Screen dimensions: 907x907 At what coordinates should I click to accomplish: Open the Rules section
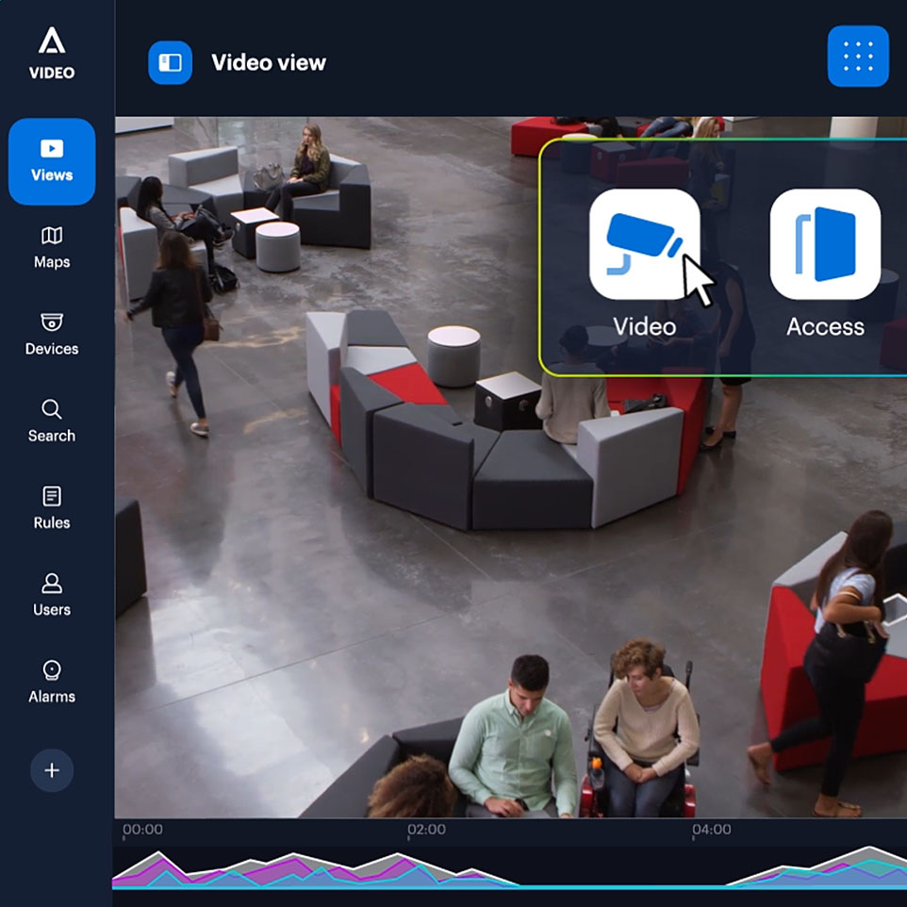click(x=52, y=508)
